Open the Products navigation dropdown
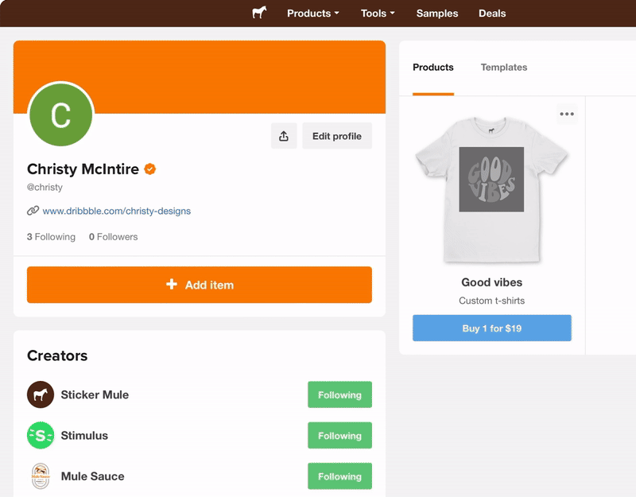The image size is (636, 497). pyautogui.click(x=312, y=13)
